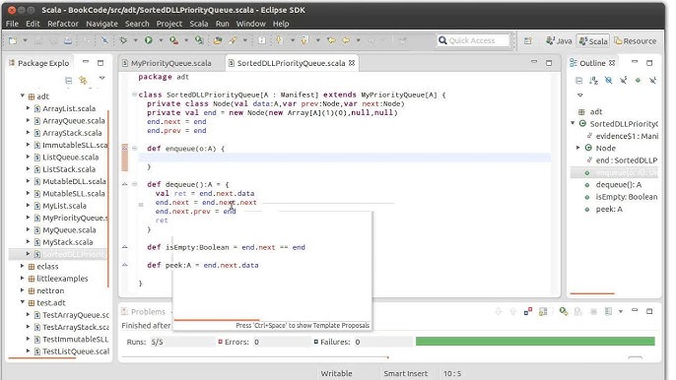
Task: Toggle alphabetical sort in Outline view
Action: (593, 80)
